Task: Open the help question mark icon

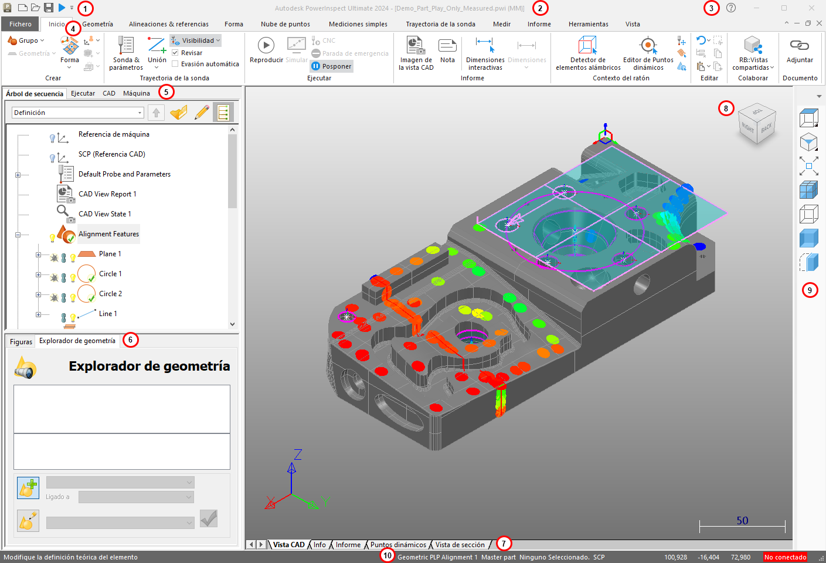Action: (731, 8)
